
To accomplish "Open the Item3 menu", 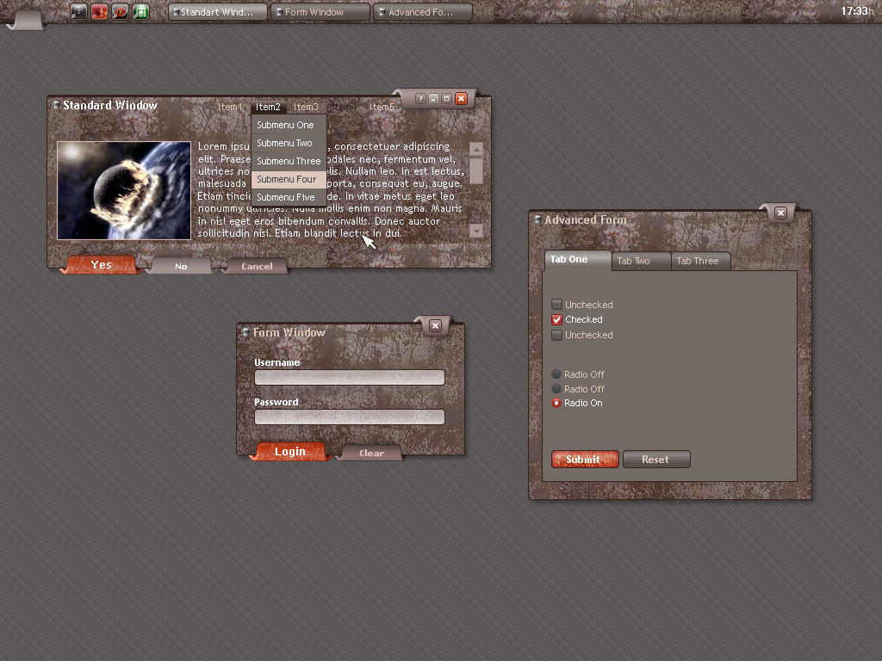I will pos(306,108).
